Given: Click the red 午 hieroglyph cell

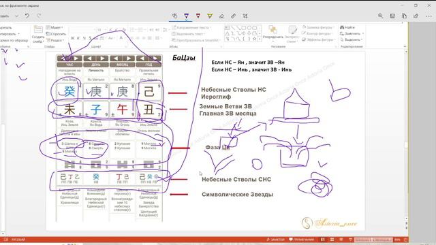Looking at the screenshot, I should 123,109.
